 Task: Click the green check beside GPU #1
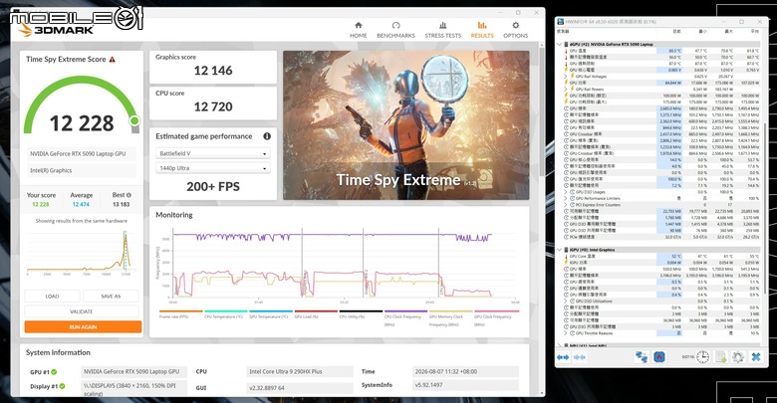[54, 372]
